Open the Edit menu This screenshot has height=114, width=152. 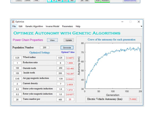coord(20,26)
